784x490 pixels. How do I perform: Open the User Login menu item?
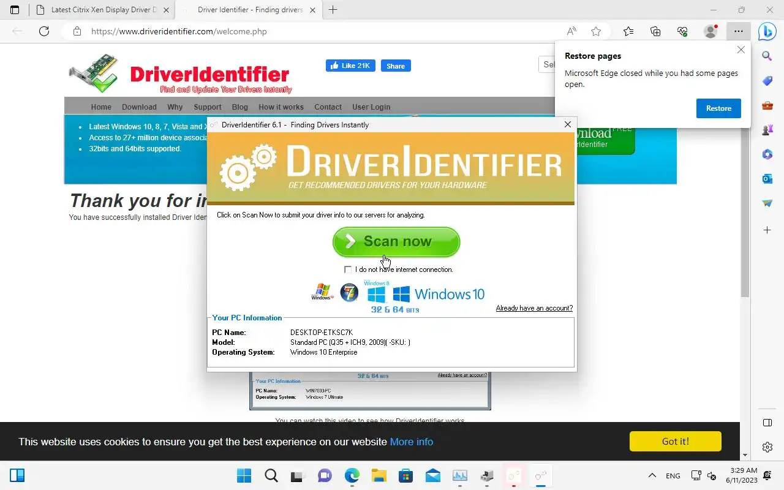371,107
